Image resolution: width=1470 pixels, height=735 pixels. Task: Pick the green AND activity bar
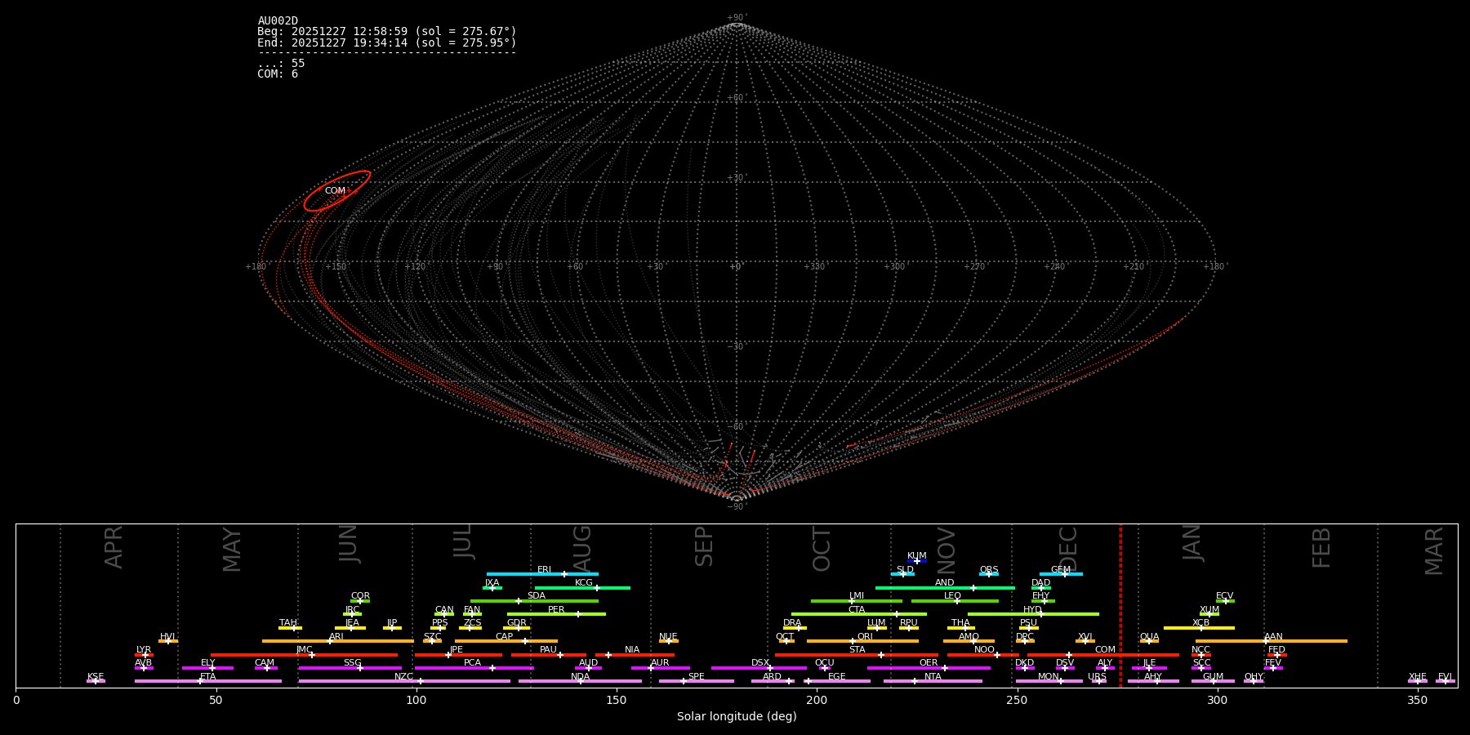point(946,588)
